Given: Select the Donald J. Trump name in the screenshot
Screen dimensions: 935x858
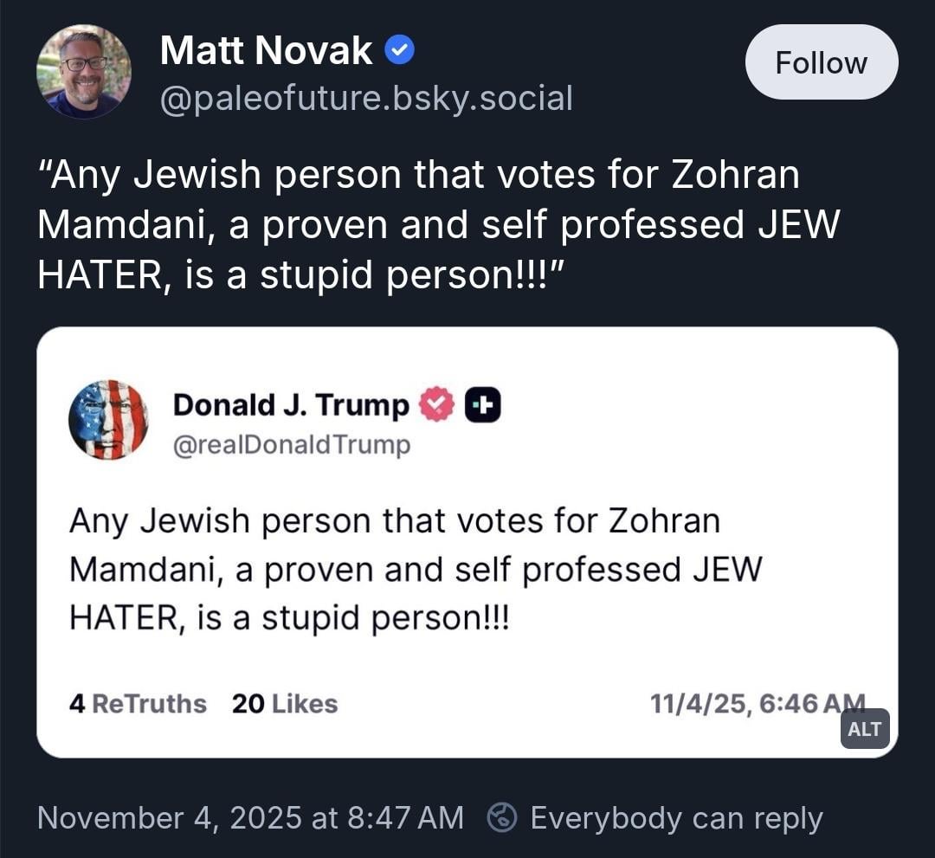Looking at the screenshot, I should point(291,405).
